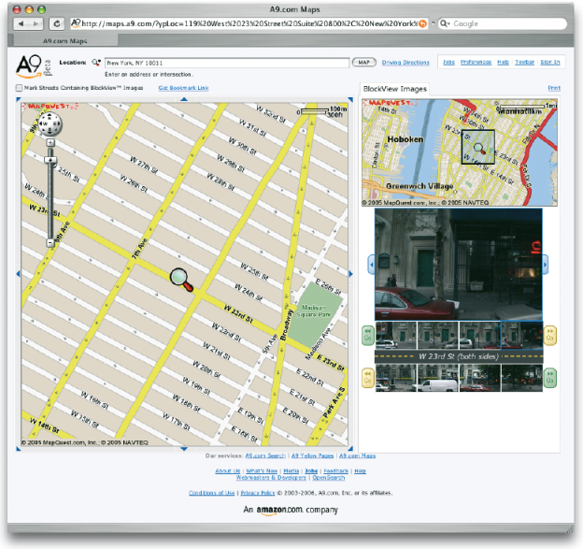Click the compass pan control on map

point(50,124)
